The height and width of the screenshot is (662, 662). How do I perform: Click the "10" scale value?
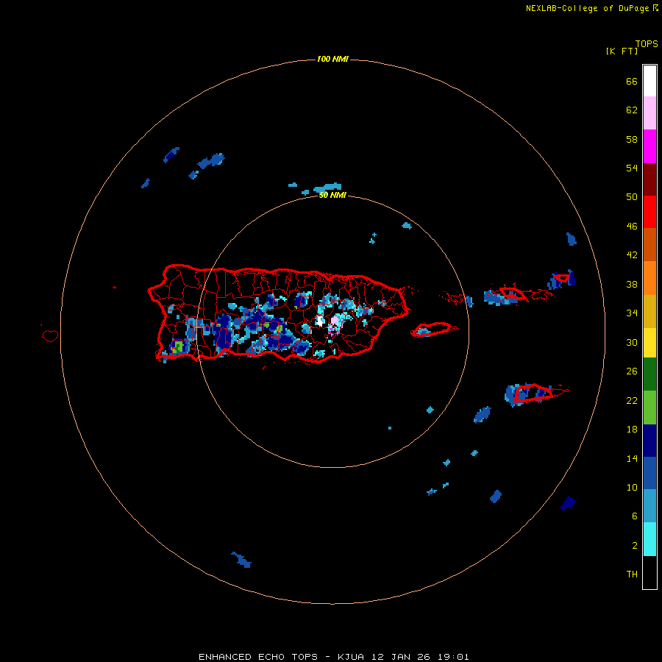tap(632, 487)
